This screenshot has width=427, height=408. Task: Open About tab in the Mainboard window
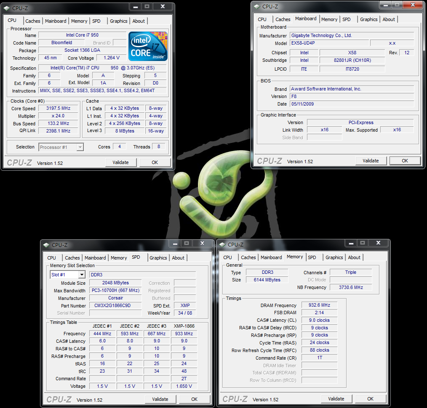click(389, 19)
